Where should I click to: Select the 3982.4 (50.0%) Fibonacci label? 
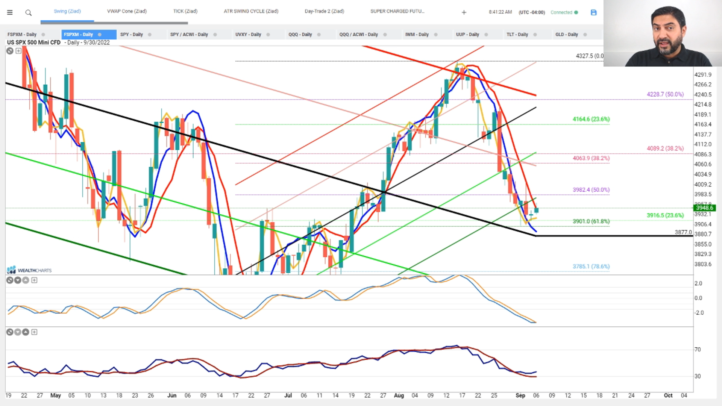(591, 190)
